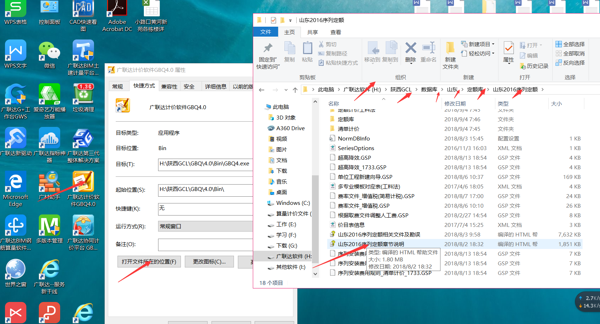Viewport: 600px width, 324px height.
Task: Switch to 文件 ribbon tab
Action: pyautogui.click(x=266, y=32)
